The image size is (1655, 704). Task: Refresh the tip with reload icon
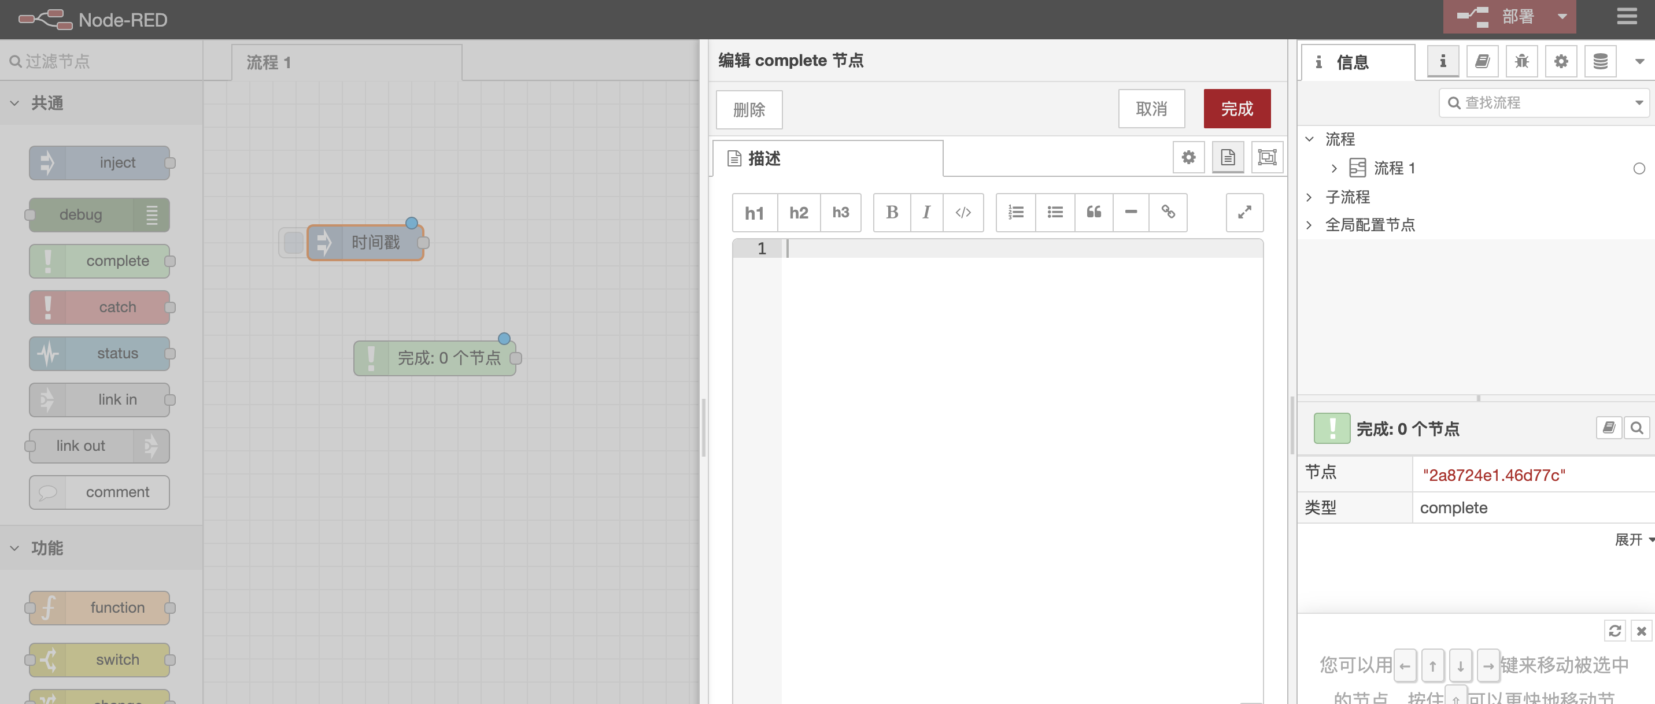pos(1615,631)
